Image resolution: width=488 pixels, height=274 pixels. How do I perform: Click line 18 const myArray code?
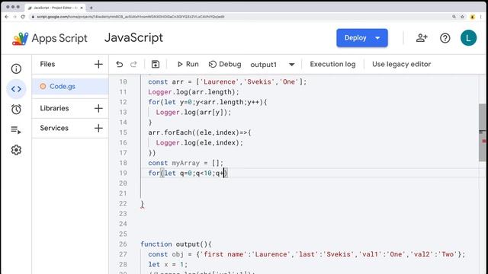coord(186,163)
